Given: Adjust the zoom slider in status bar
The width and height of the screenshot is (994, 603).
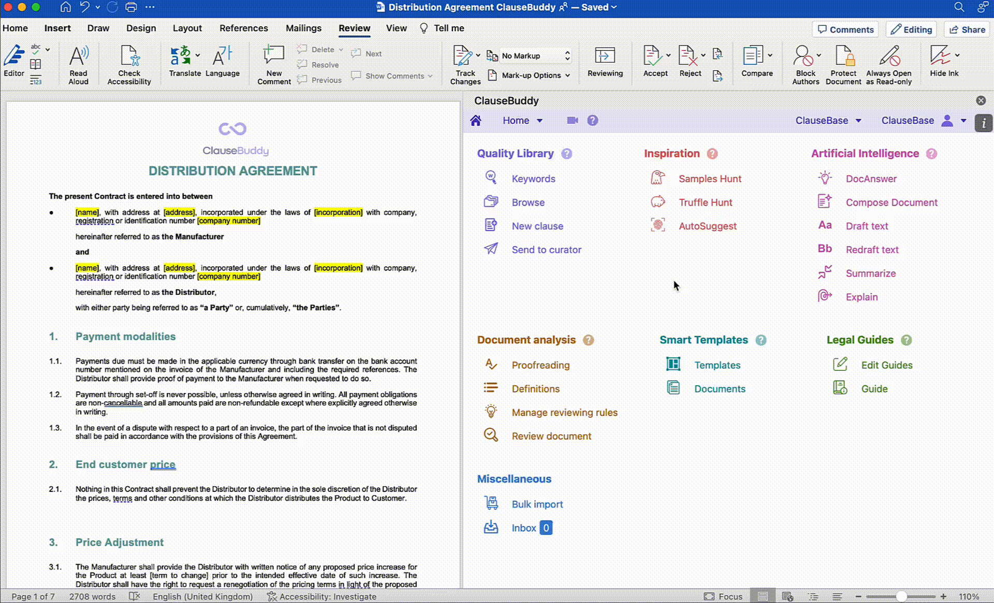Looking at the screenshot, I should click(x=901, y=597).
